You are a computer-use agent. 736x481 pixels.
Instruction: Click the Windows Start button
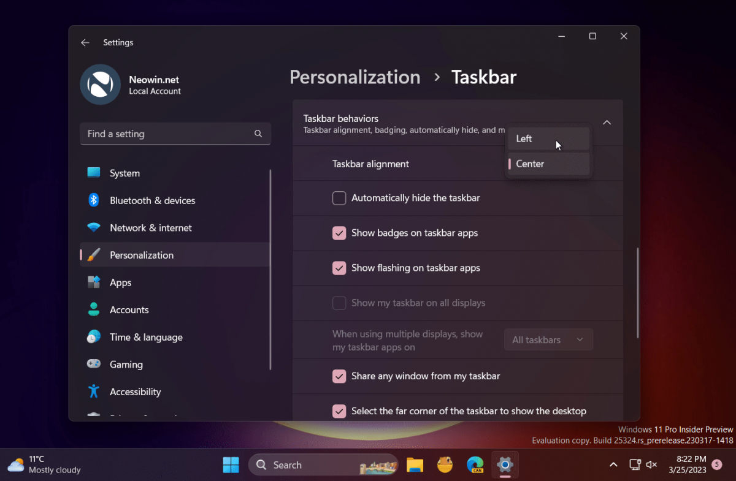coord(231,465)
